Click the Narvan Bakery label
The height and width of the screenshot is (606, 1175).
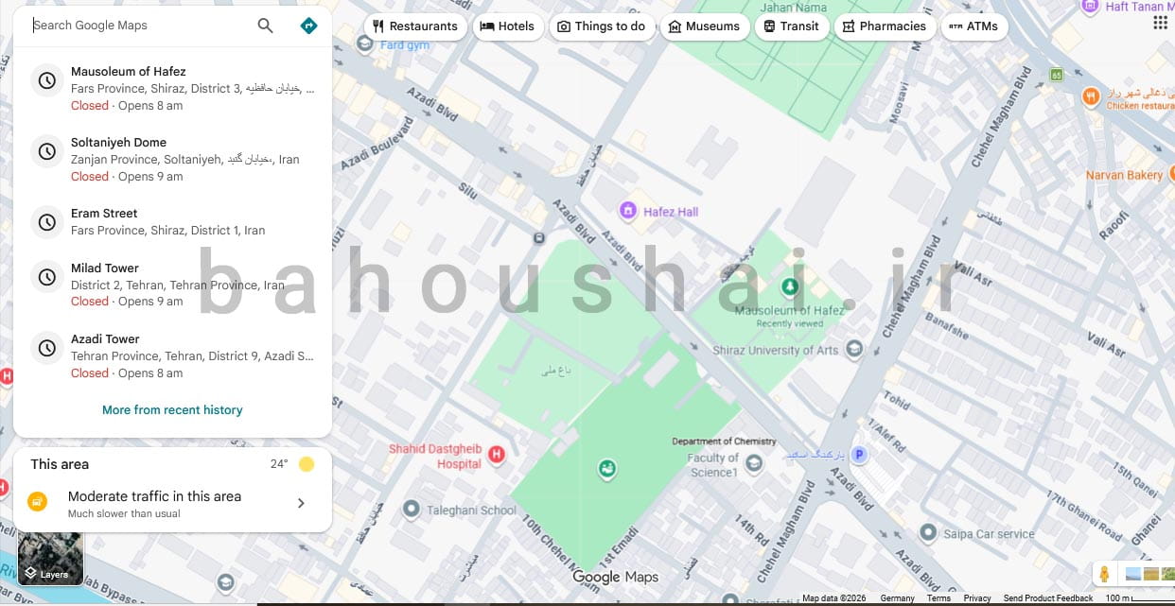tap(1124, 175)
